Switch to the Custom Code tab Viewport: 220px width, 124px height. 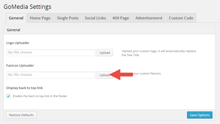tap(181, 18)
